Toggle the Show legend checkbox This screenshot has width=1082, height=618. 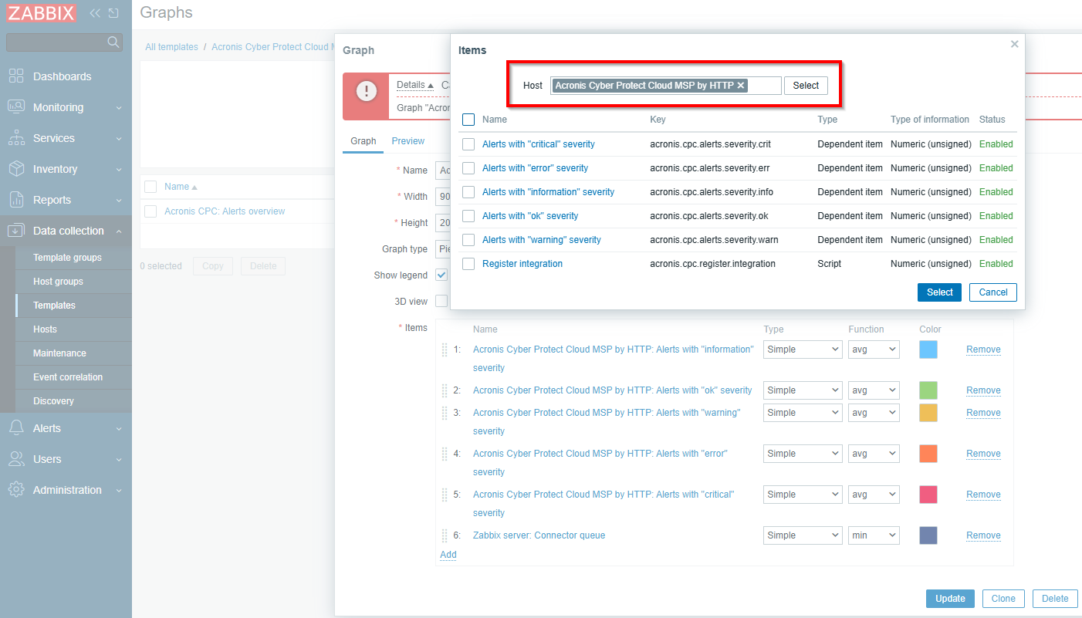pyautogui.click(x=441, y=275)
